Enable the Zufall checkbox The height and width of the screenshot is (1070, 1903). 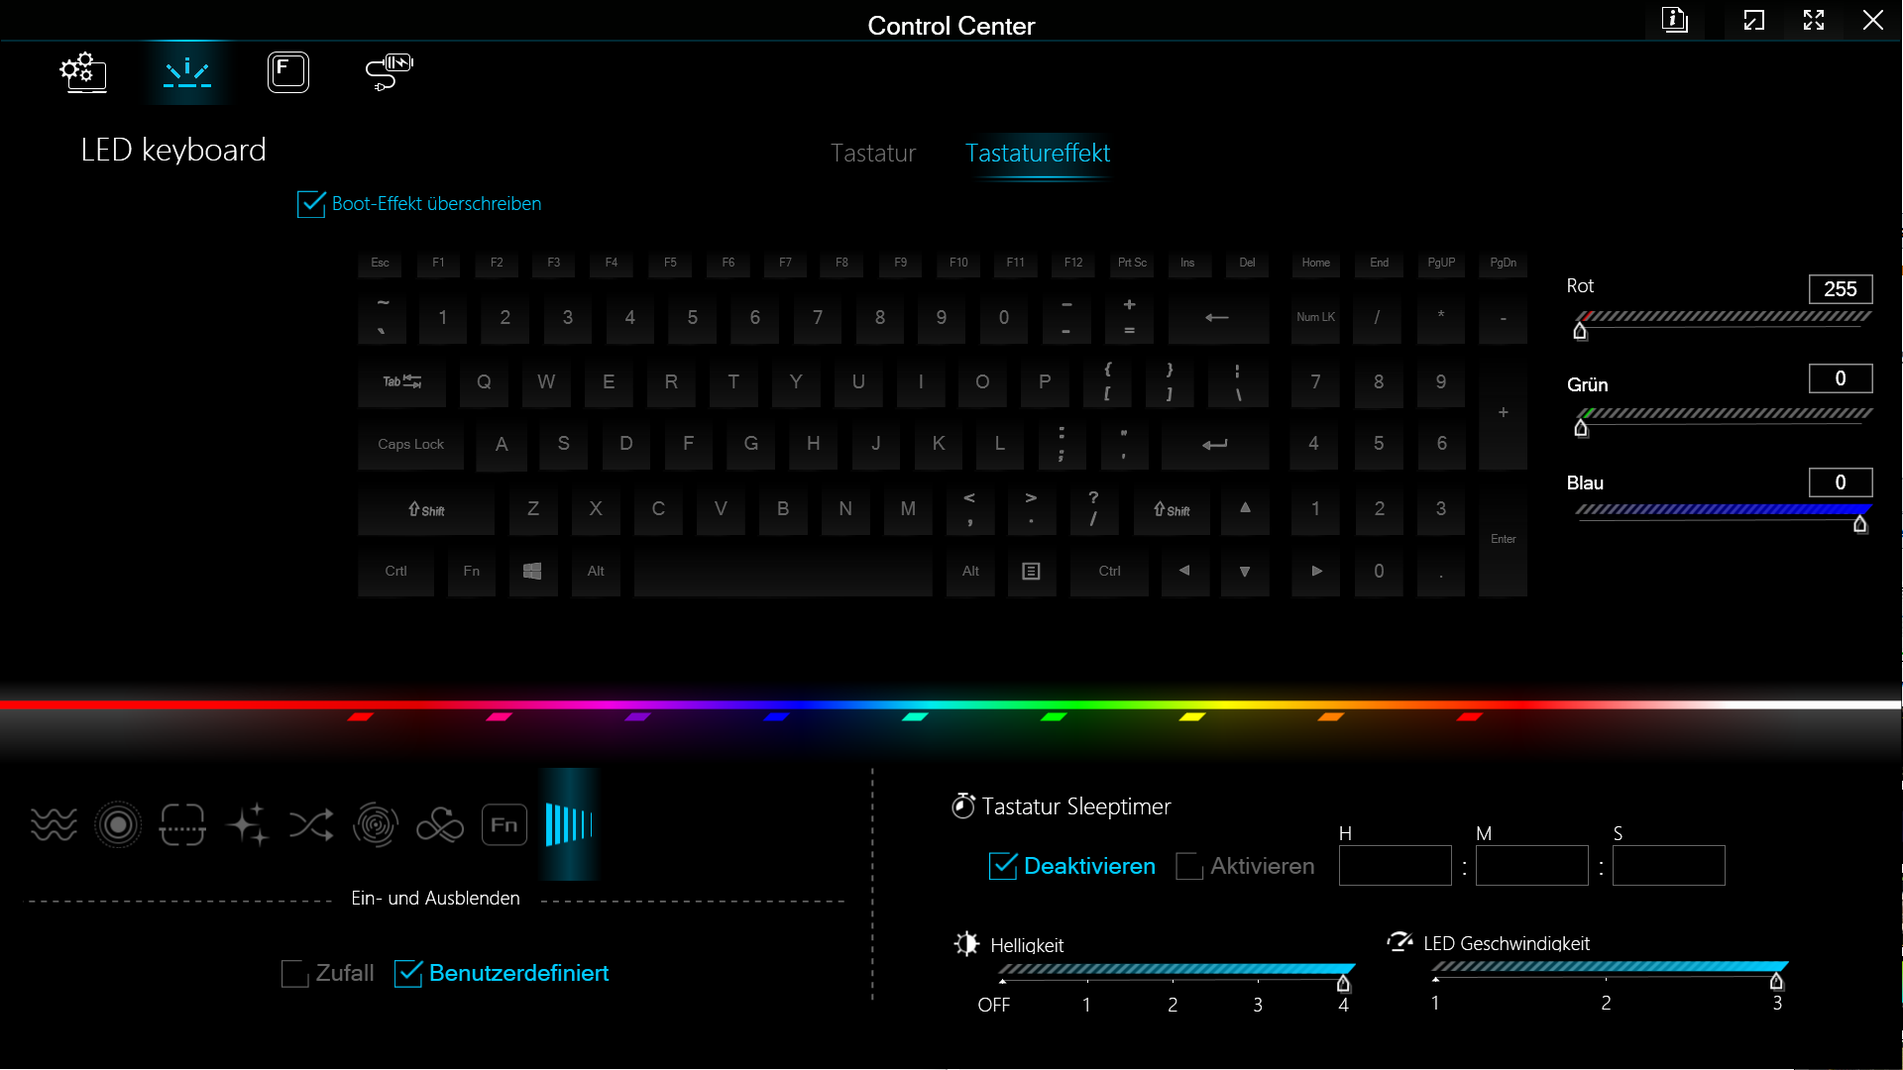(x=295, y=974)
